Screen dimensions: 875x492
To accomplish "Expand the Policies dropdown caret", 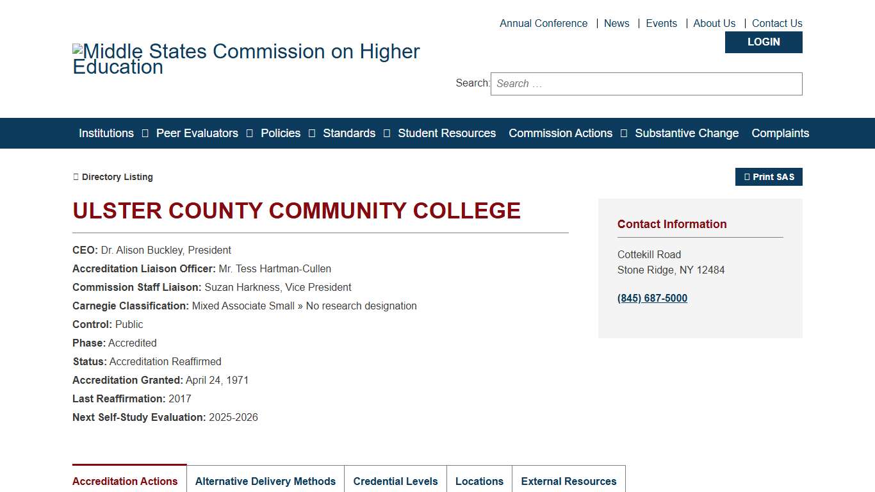I will (312, 133).
